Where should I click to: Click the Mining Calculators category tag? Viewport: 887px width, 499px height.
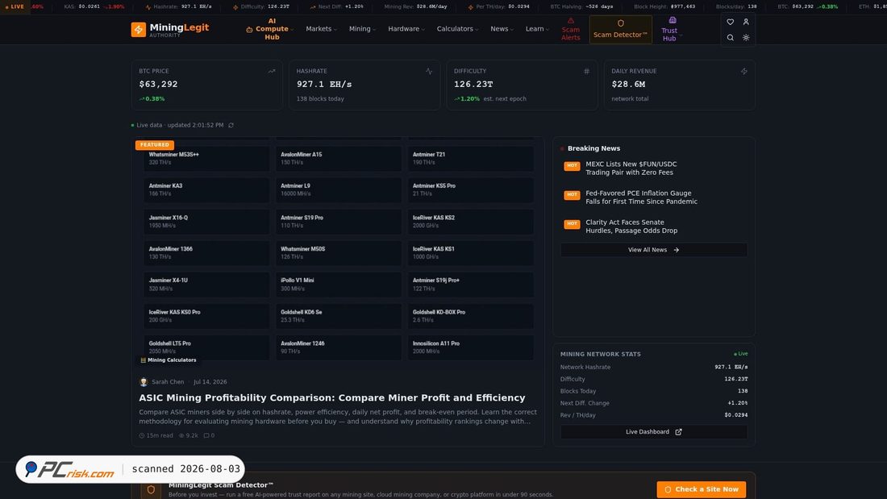[168, 360]
